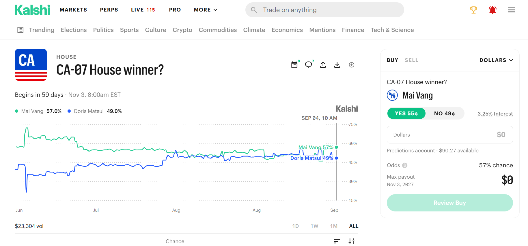
Task: Select the YES 55¢ option
Action: (x=406, y=113)
